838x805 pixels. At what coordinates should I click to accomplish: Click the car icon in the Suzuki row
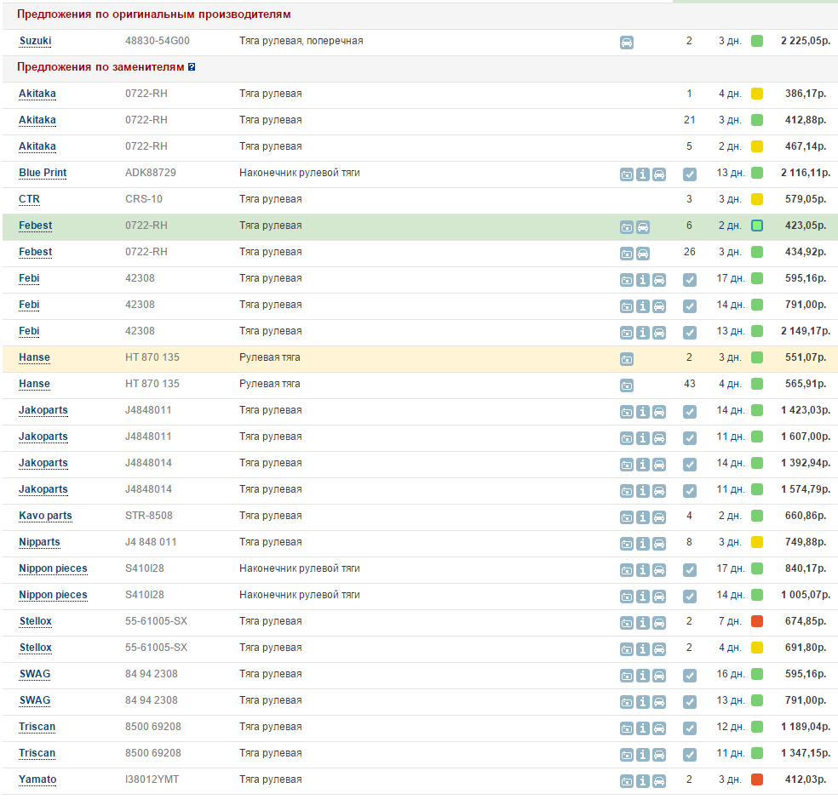626,42
